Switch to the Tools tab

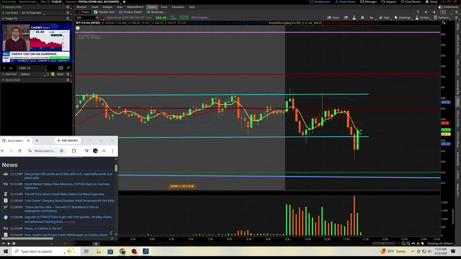pos(164,7)
